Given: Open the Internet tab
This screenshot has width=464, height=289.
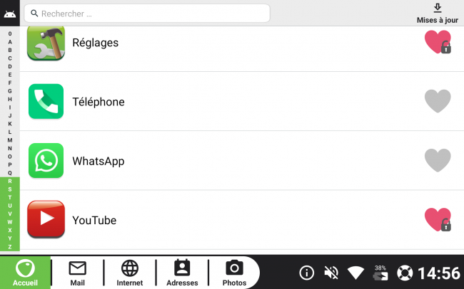Looking at the screenshot, I should (130, 273).
